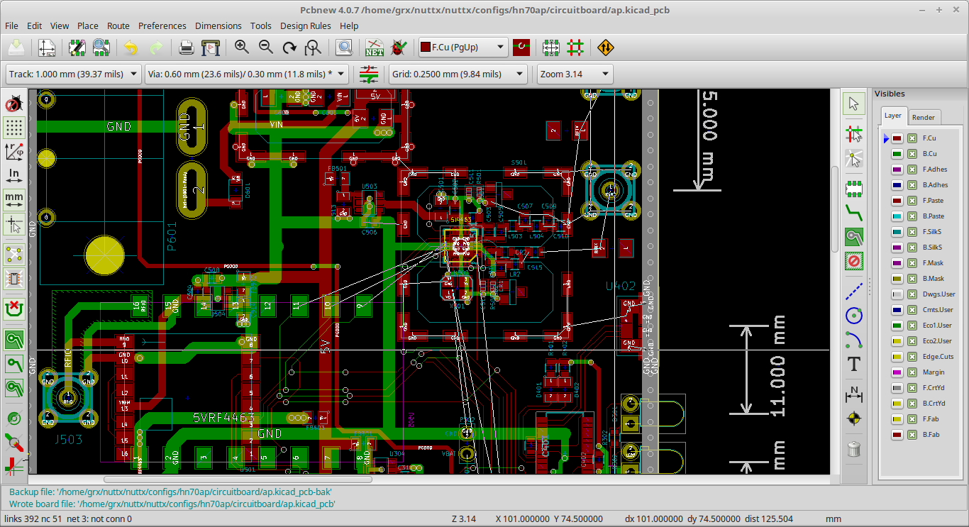Open the Preferences menu
Image resolution: width=969 pixels, height=527 pixels.
pos(162,26)
